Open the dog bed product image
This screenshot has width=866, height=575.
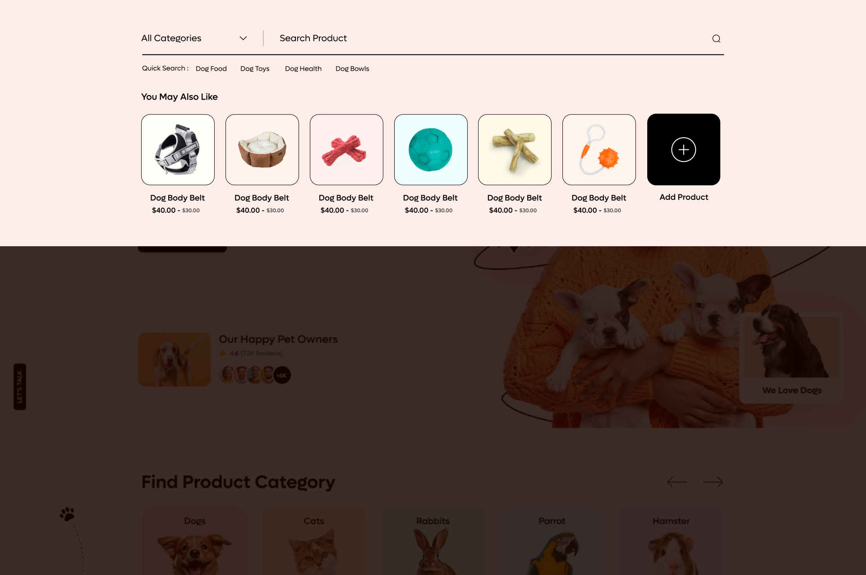[262, 149]
